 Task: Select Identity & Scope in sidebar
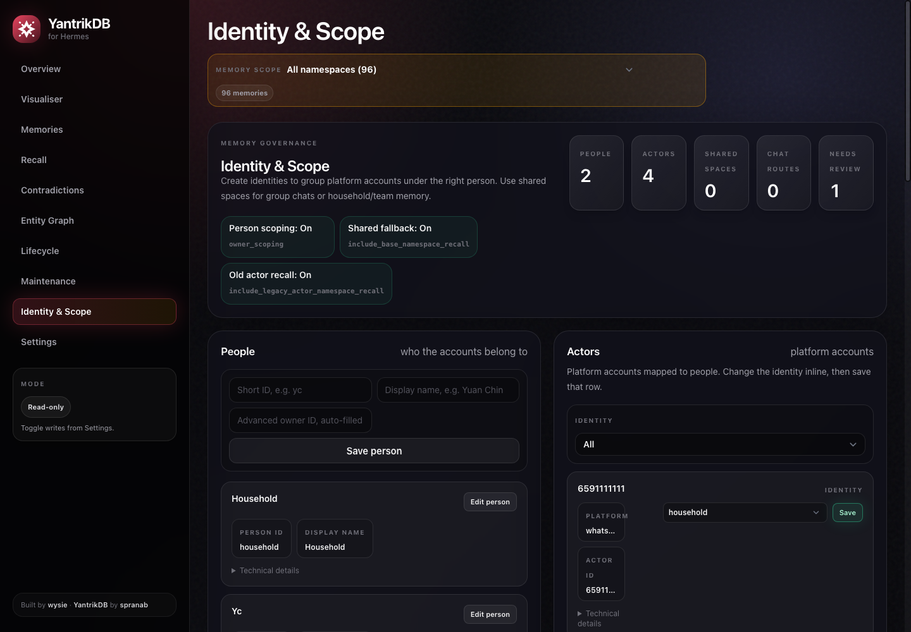(94, 312)
